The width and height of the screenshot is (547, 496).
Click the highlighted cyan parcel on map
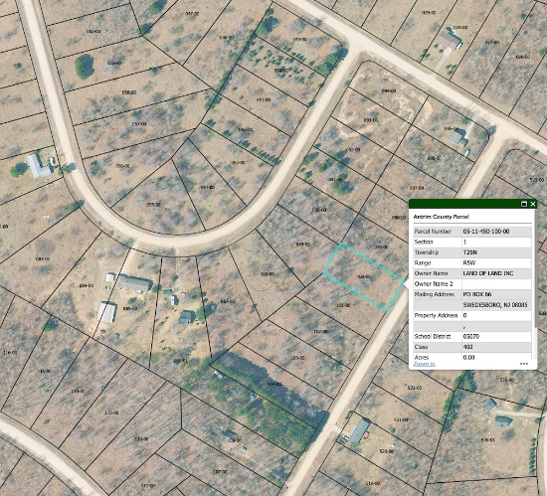pyautogui.click(x=363, y=276)
